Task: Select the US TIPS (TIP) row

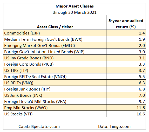Action: pos(74,70)
